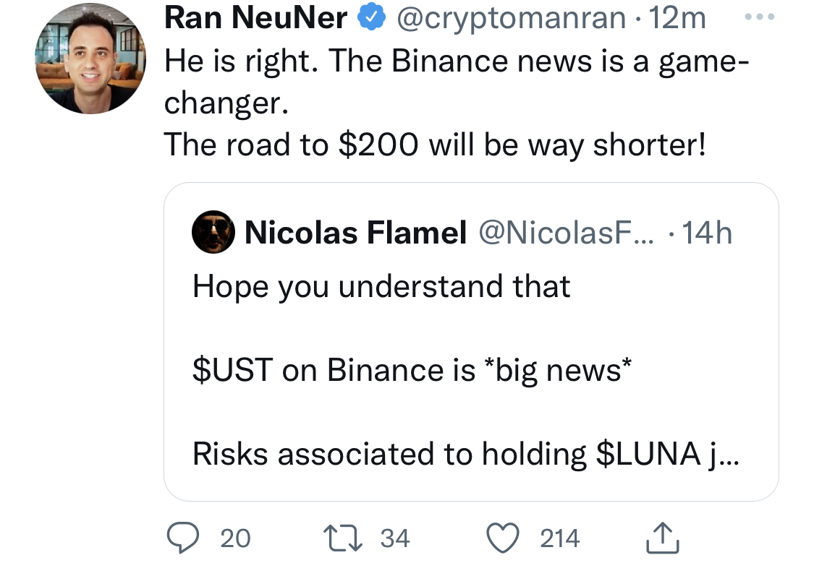Click the $UST cashtag in quoted tweet
The height and width of the screenshot is (576, 814).
click(232, 370)
